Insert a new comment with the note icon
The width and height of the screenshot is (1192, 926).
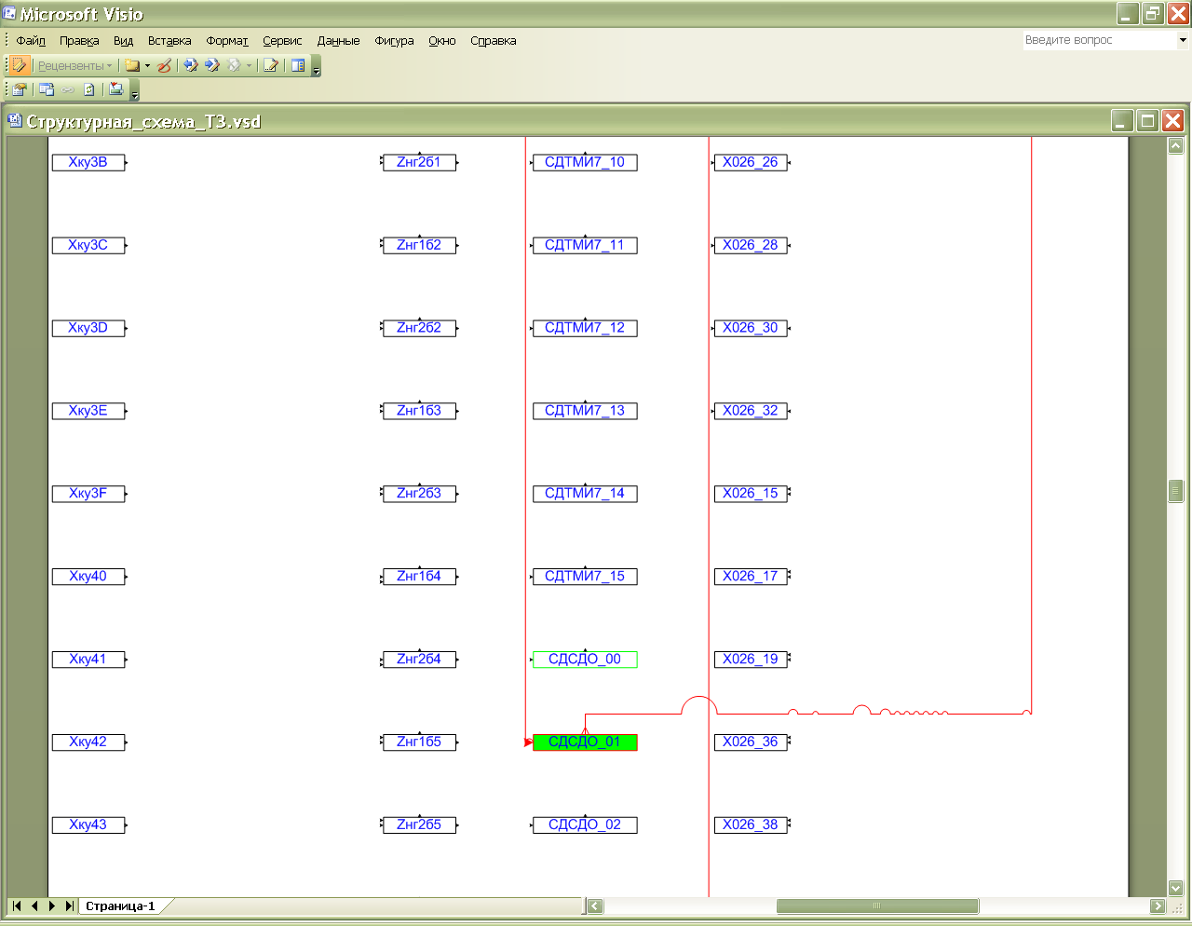[x=132, y=65]
